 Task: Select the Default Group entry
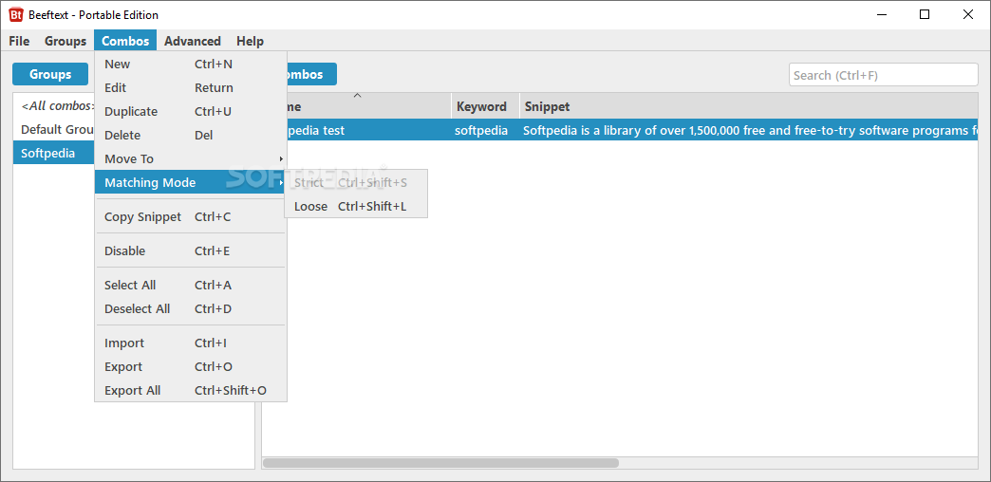click(x=54, y=129)
